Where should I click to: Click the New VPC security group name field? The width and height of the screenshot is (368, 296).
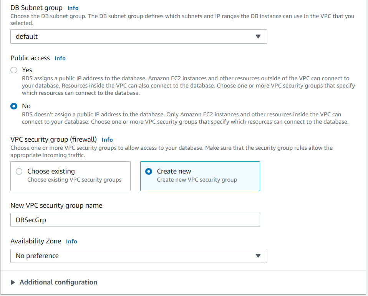pyautogui.click(x=135, y=220)
